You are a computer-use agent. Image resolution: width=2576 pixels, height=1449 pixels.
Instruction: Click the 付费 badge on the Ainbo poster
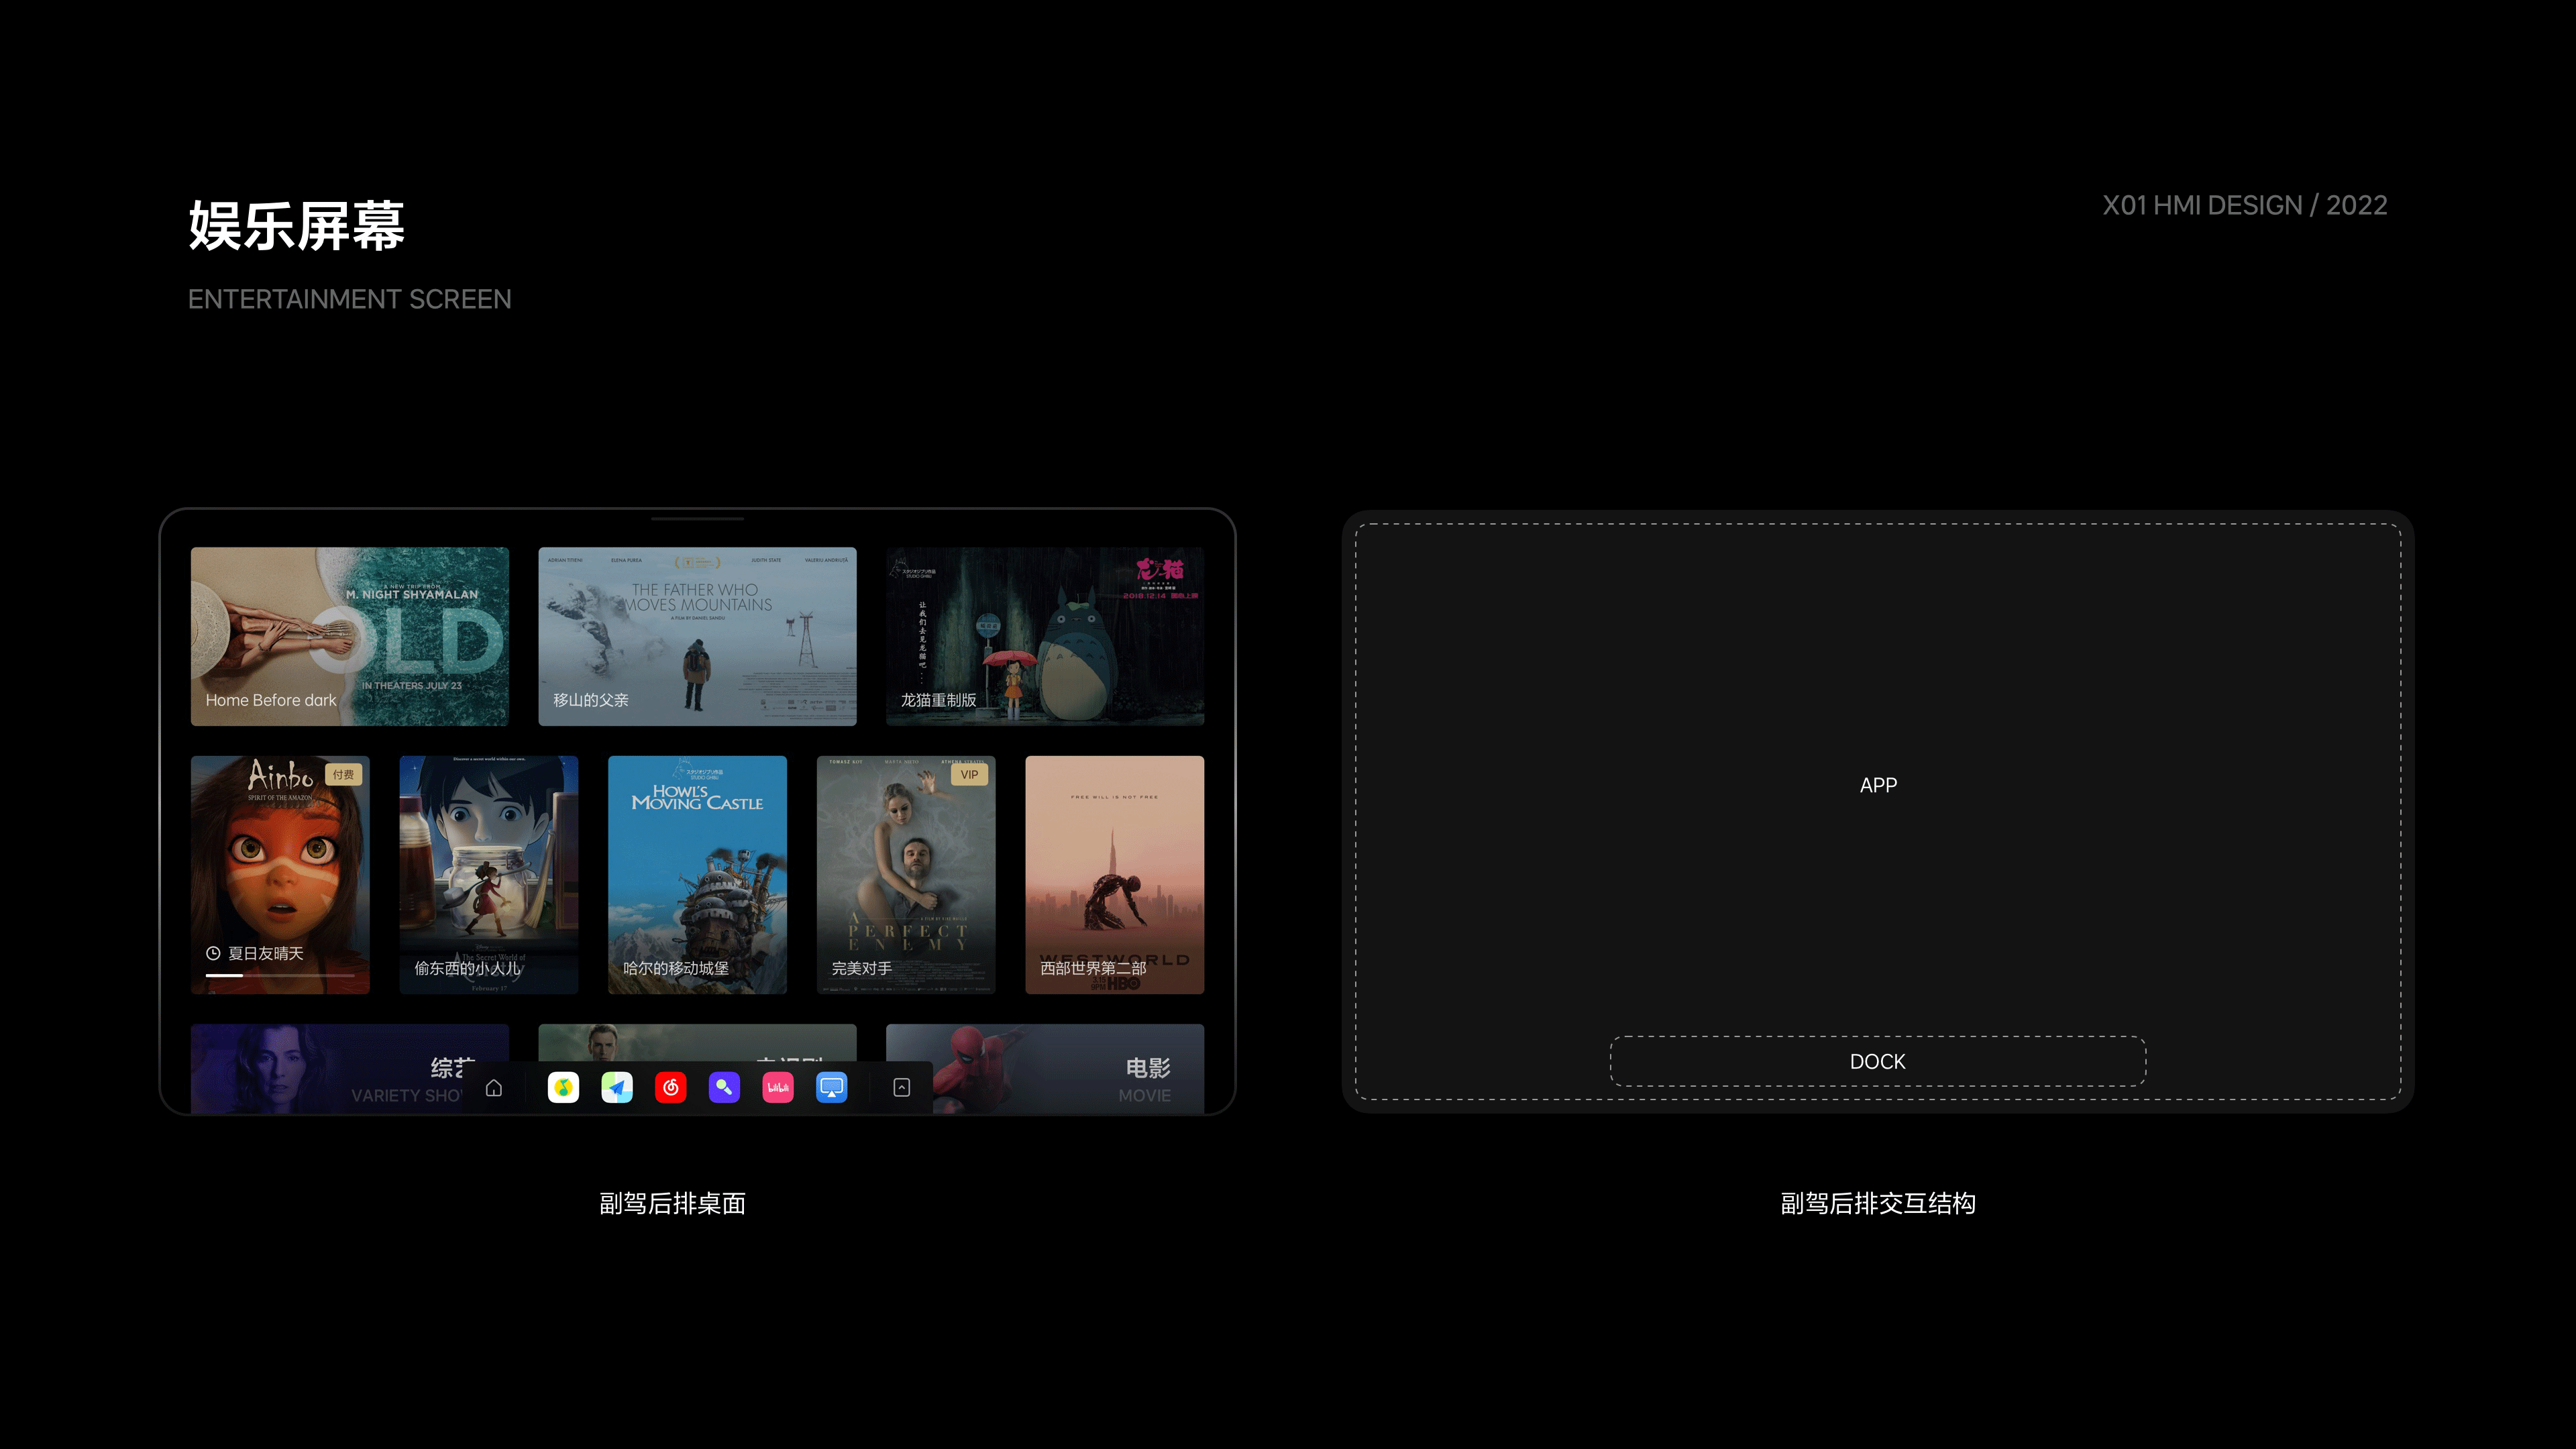tap(344, 775)
